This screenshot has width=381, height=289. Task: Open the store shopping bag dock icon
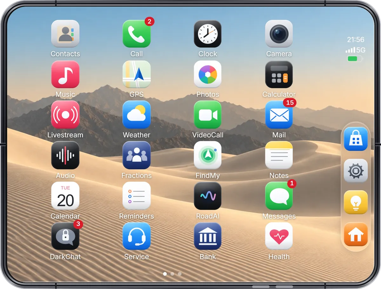coord(356,139)
